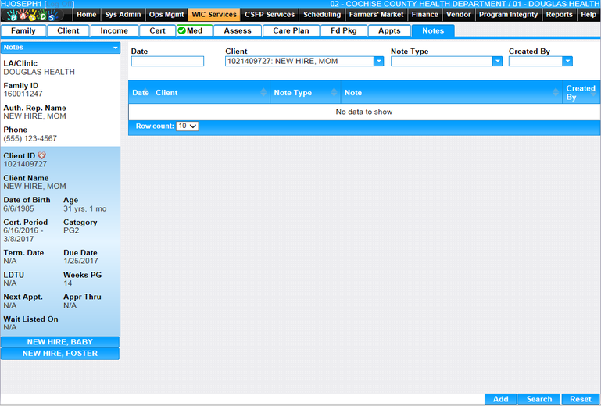601x406 pixels.
Task: Change the Row count selector
Action: click(x=188, y=126)
